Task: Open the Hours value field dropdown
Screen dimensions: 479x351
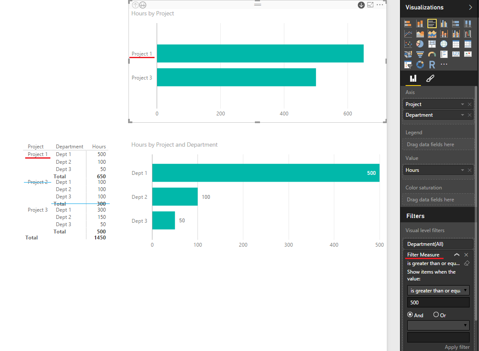Action: [x=462, y=170]
